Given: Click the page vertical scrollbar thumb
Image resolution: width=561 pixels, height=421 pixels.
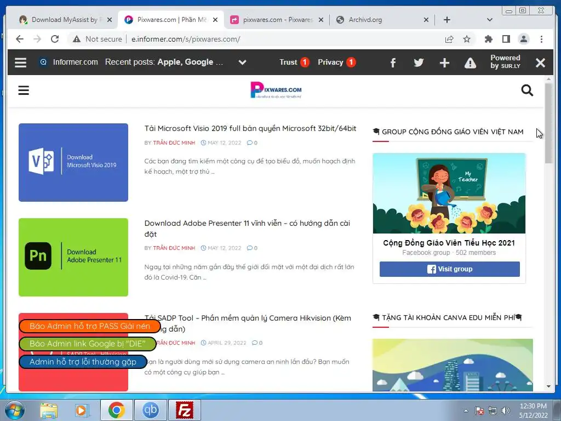Looking at the screenshot, I should (x=548, y=123).
